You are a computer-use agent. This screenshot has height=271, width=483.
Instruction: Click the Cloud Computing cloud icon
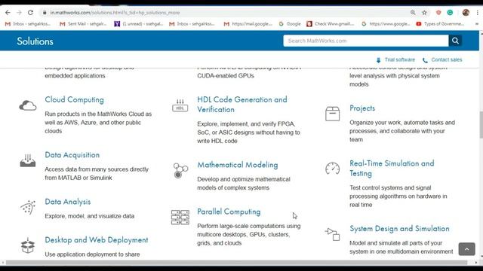[28, 105]
